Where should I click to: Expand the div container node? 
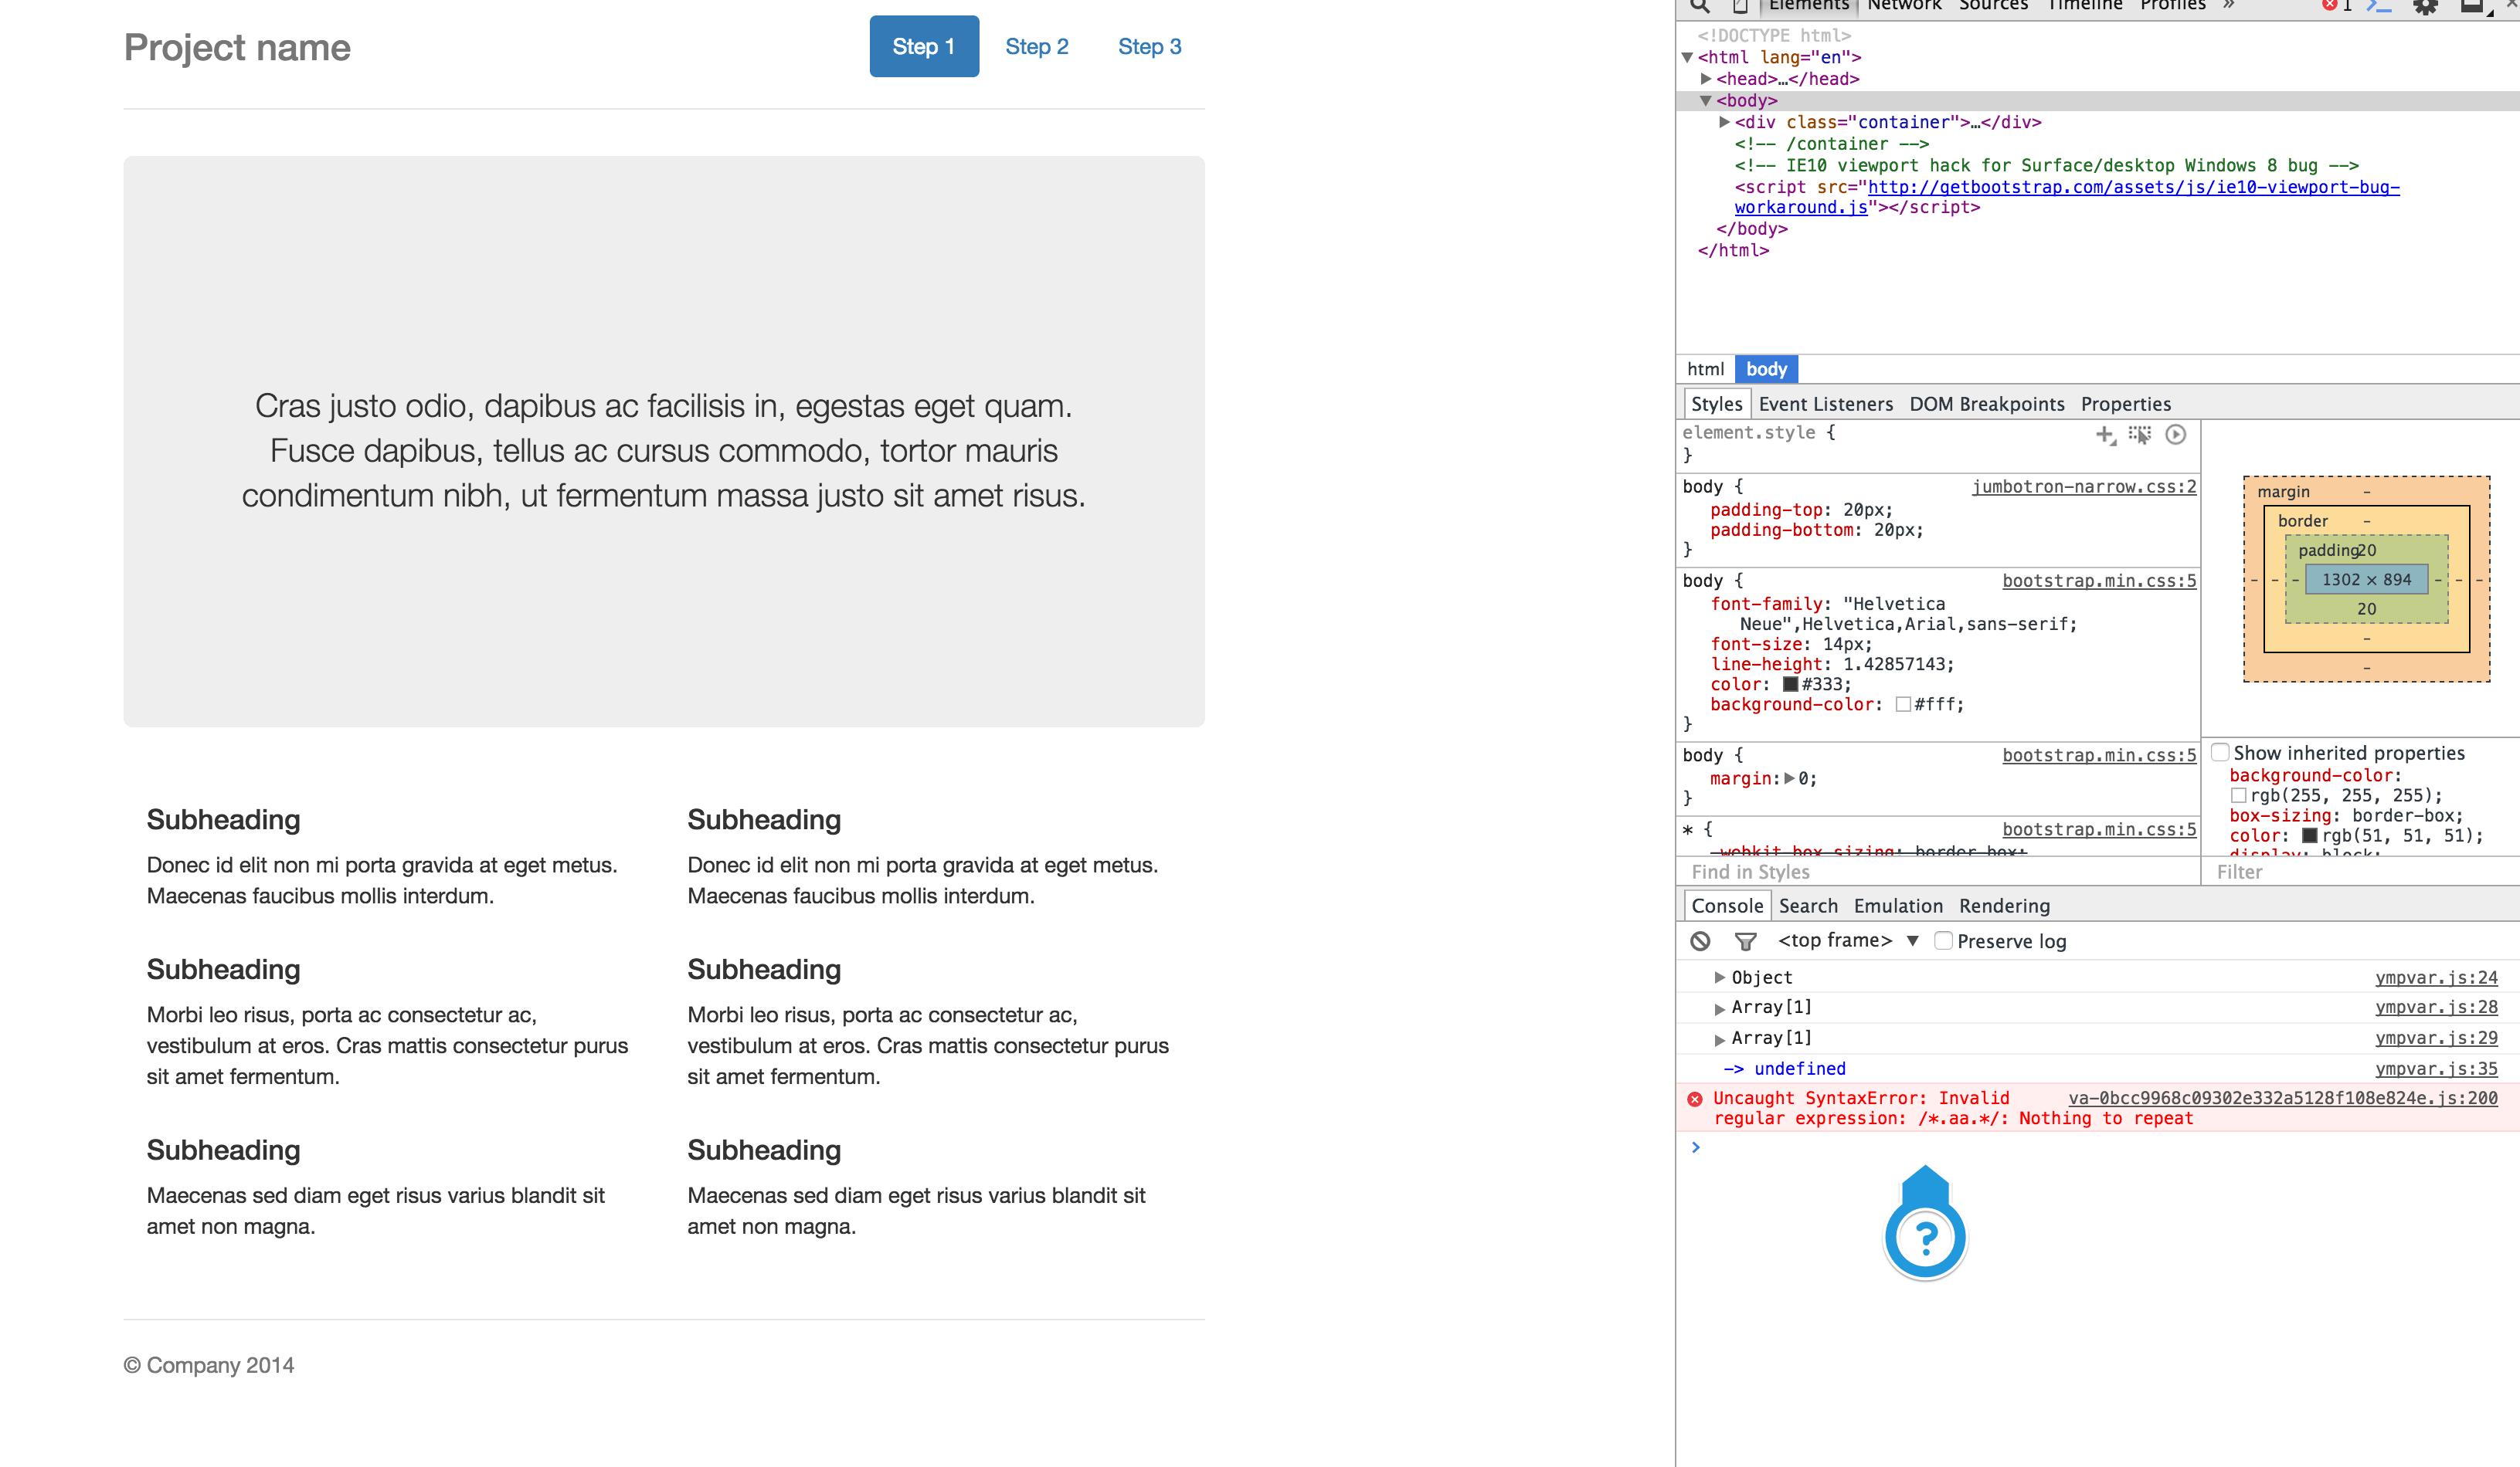(x=1724, y=122)
